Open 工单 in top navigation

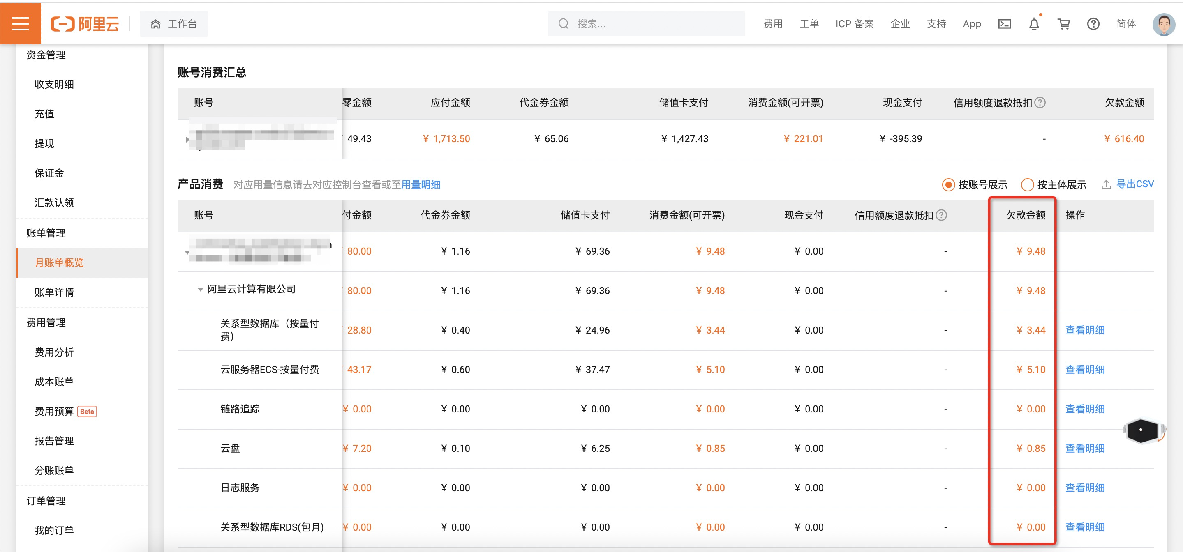click(809, 24)
